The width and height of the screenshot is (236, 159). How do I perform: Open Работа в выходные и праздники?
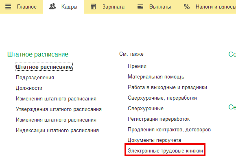pyautogui.click(x=167, y=87)
